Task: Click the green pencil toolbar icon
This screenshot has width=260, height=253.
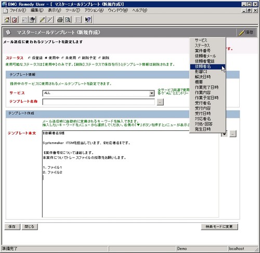Action: tap(42, 20)
